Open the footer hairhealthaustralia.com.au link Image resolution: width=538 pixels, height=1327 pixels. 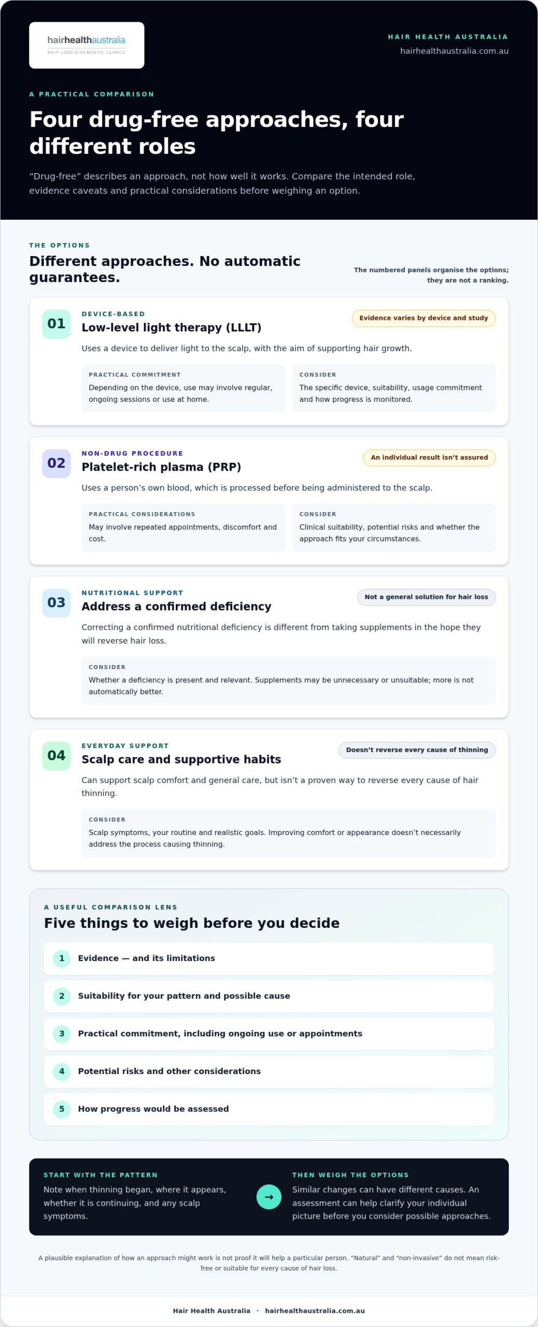tap(315, 1310)
